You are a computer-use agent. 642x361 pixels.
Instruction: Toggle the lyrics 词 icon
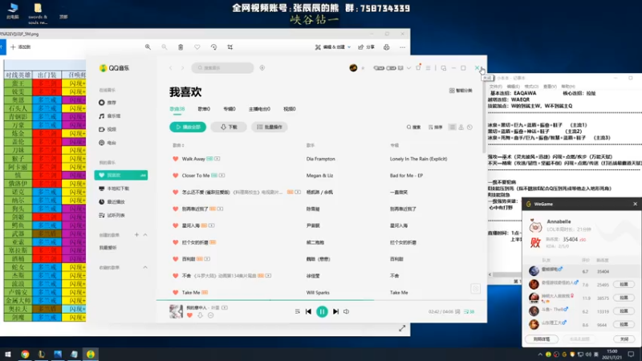[x=457, y=311]
